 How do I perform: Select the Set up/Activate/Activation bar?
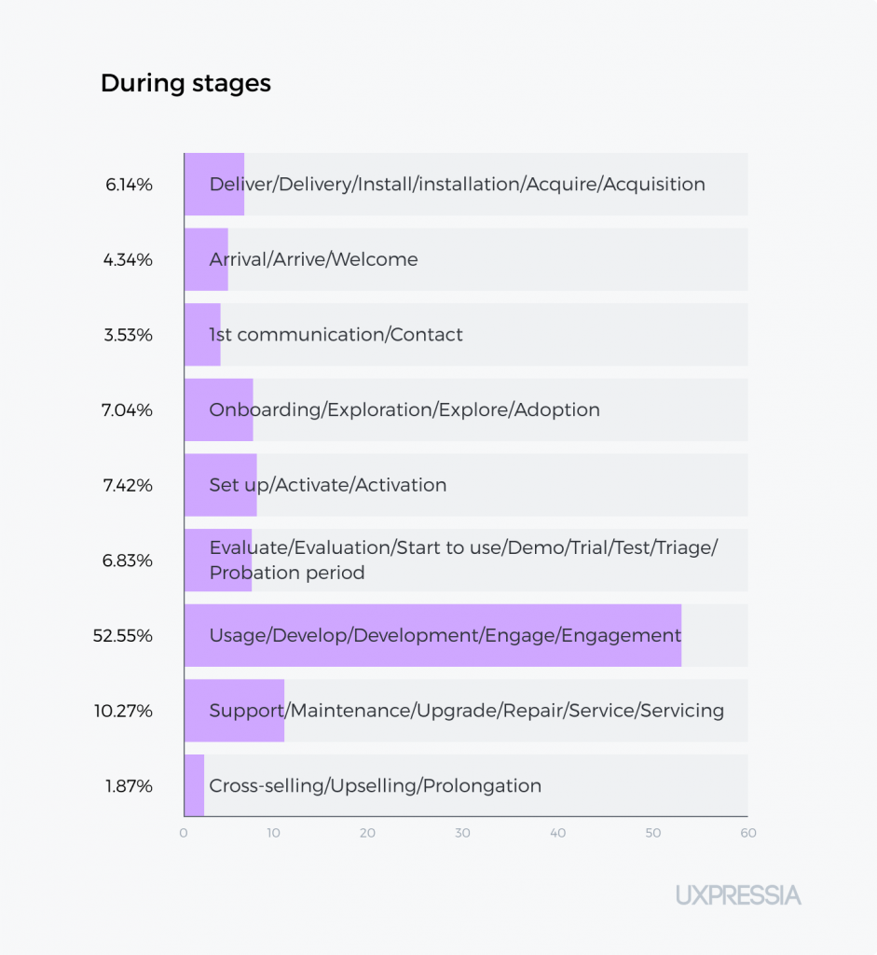[x=220, y=485]
